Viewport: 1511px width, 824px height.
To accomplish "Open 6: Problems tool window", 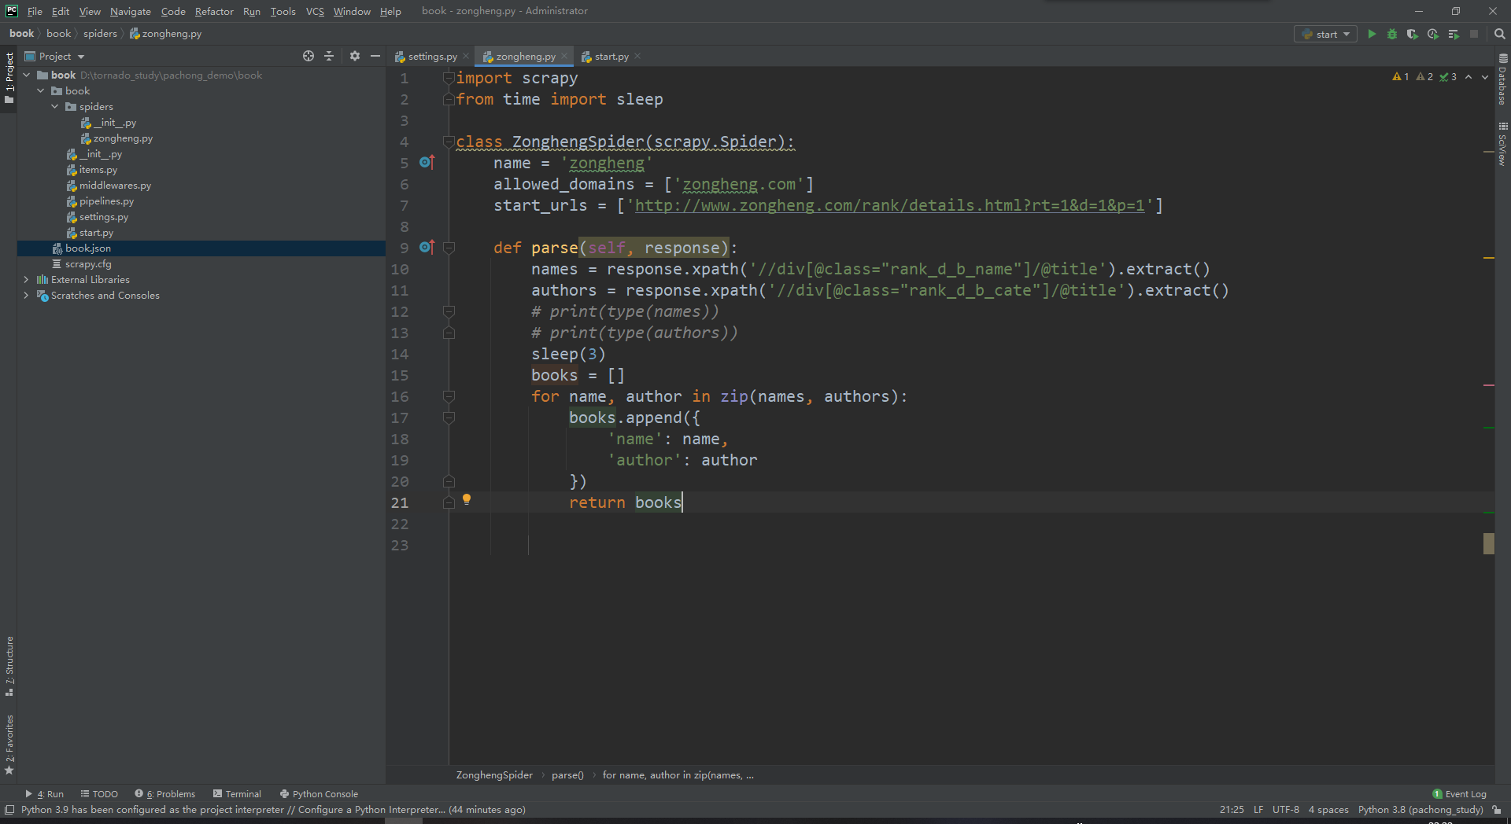I will pos(164,794).
